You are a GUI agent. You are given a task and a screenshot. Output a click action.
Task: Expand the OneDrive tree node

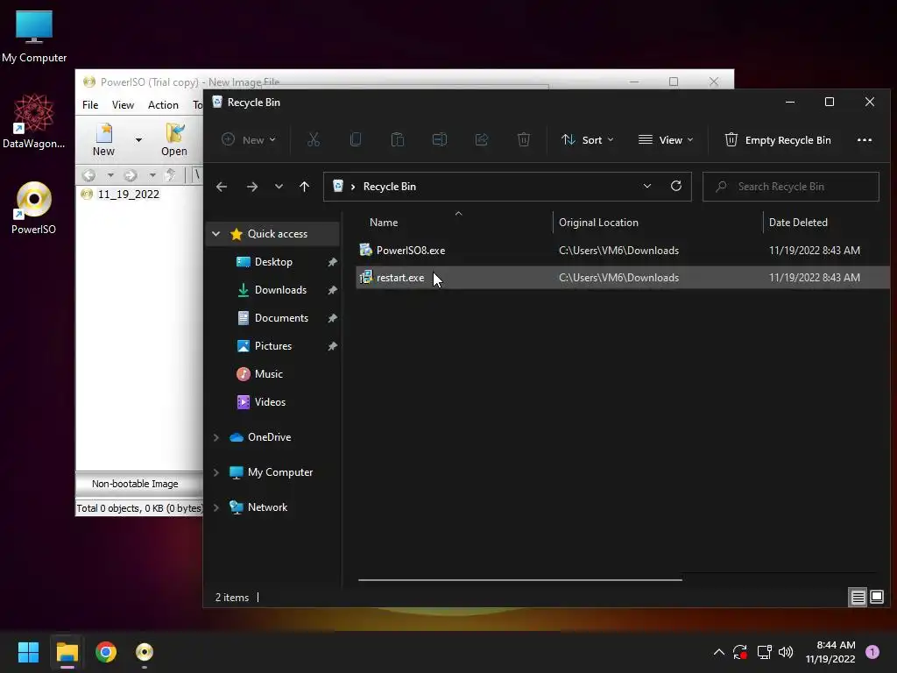(215, 437)
